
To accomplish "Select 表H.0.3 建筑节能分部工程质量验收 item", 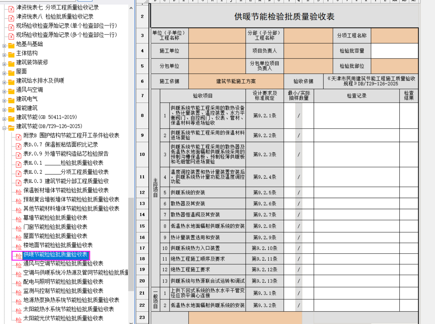I will [66, 181].
